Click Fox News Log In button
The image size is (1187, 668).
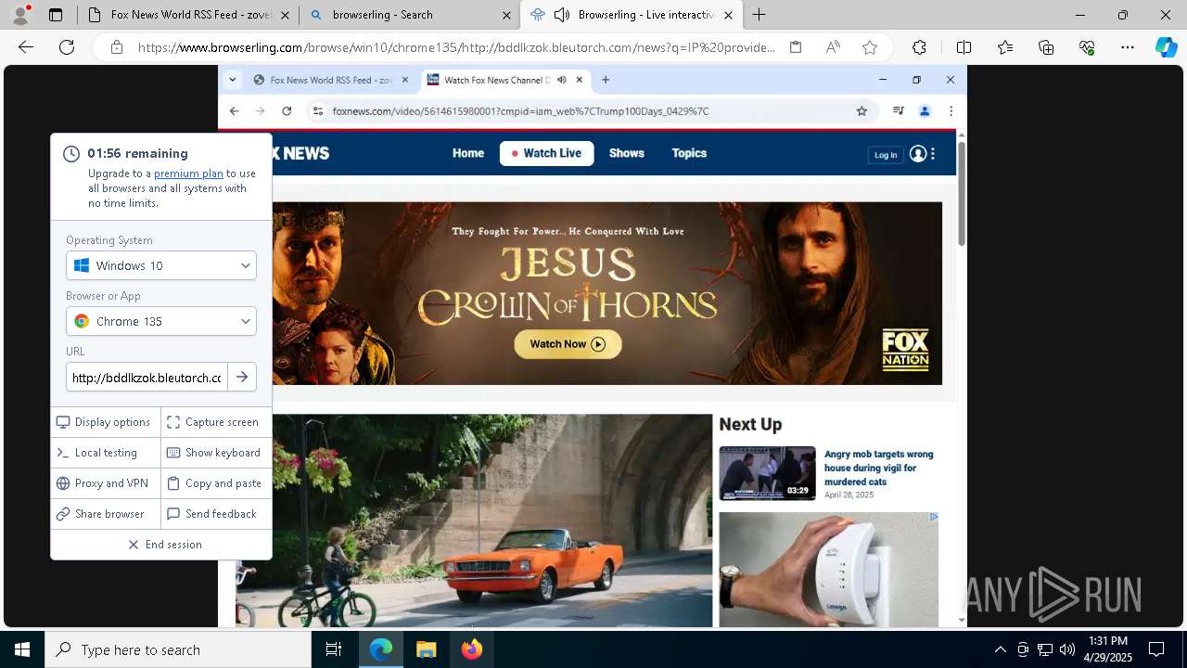click(x=886, y=155)
